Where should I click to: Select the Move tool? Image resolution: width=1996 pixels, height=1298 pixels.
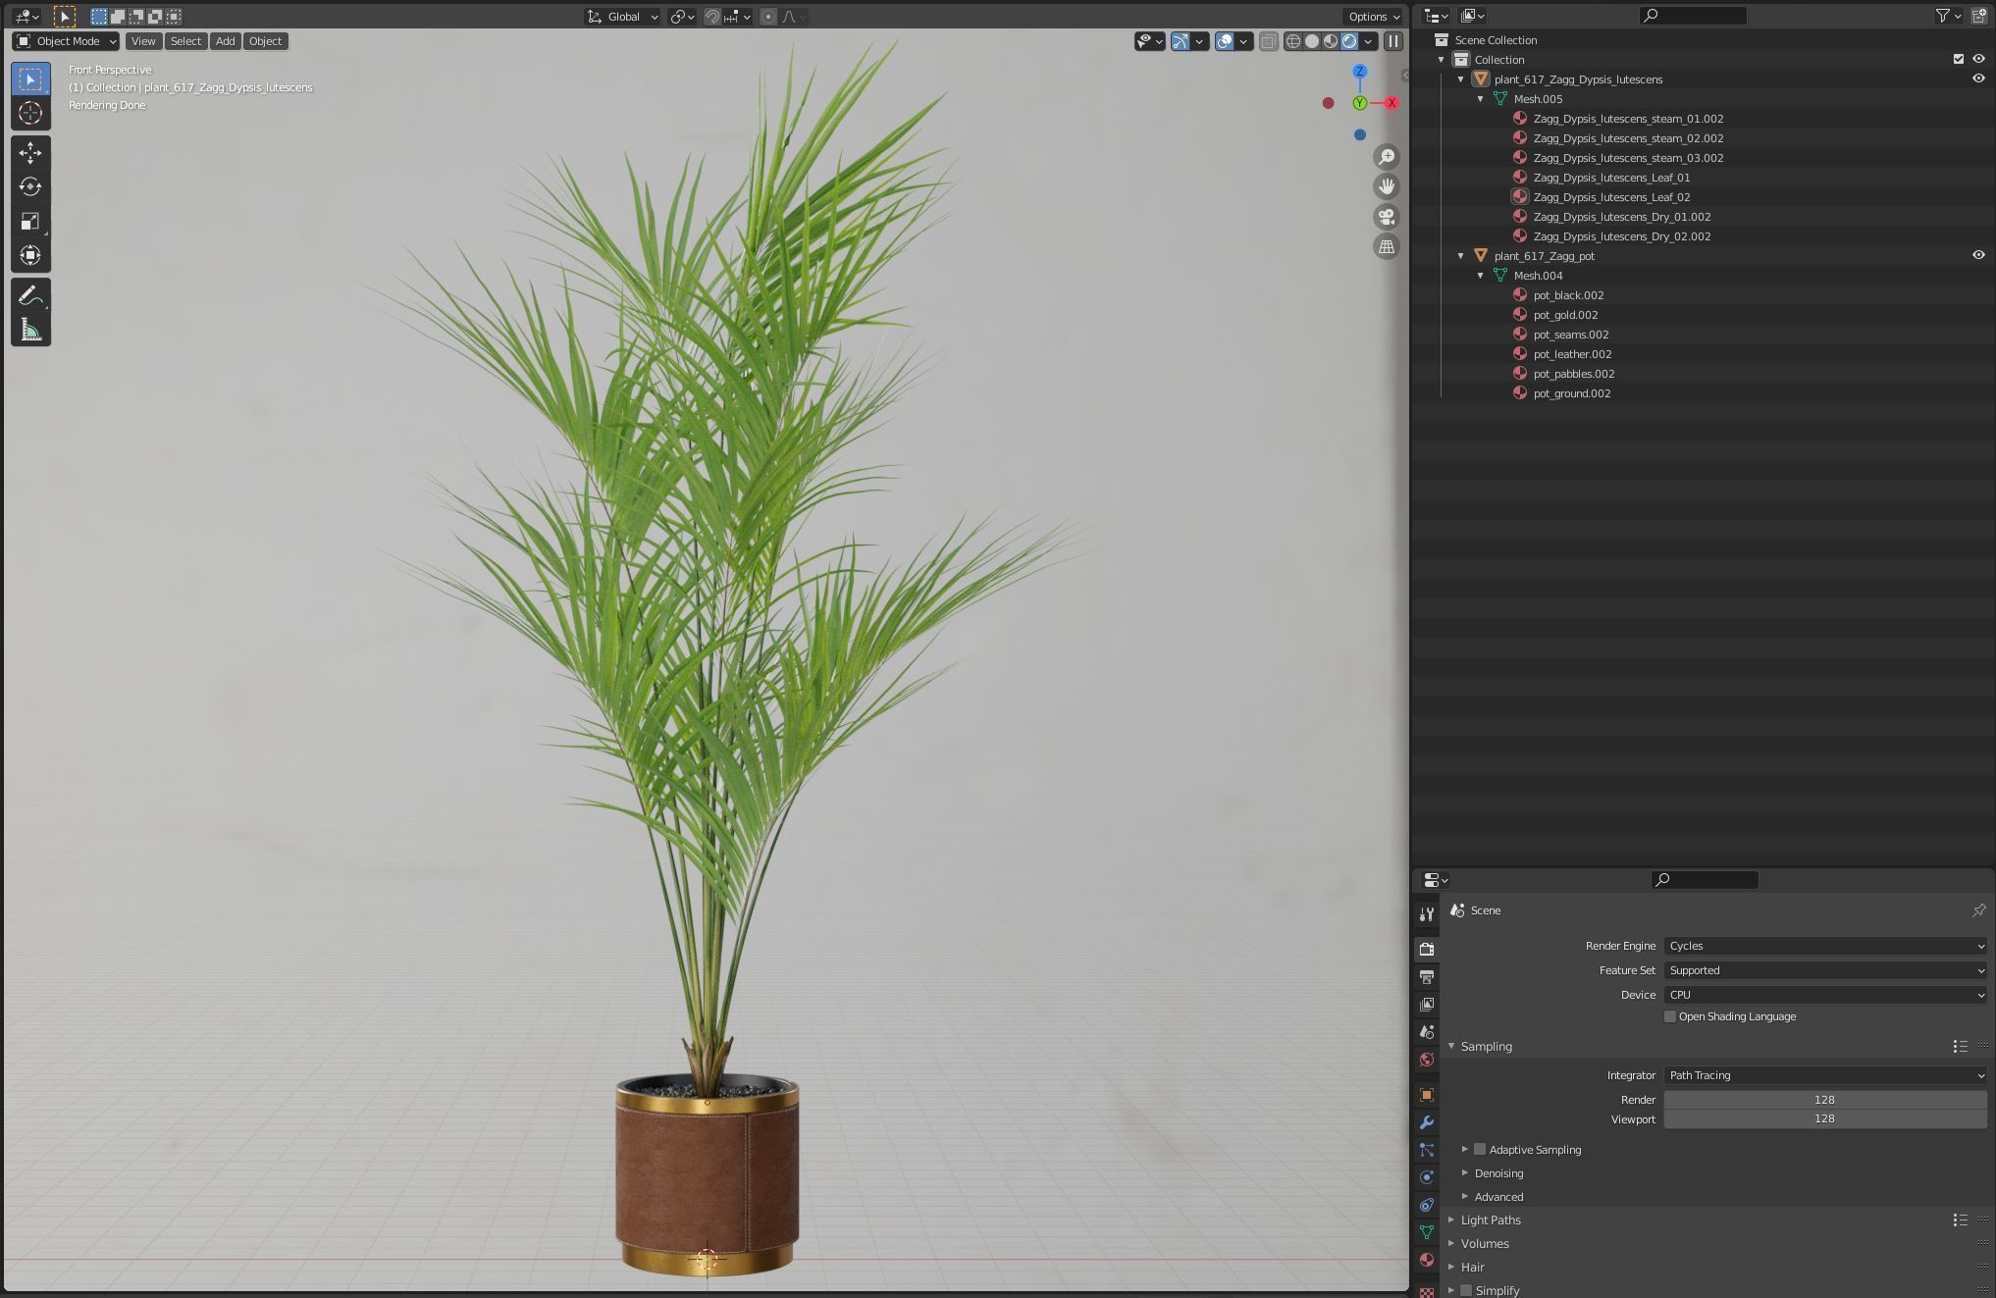click(30, 152)
